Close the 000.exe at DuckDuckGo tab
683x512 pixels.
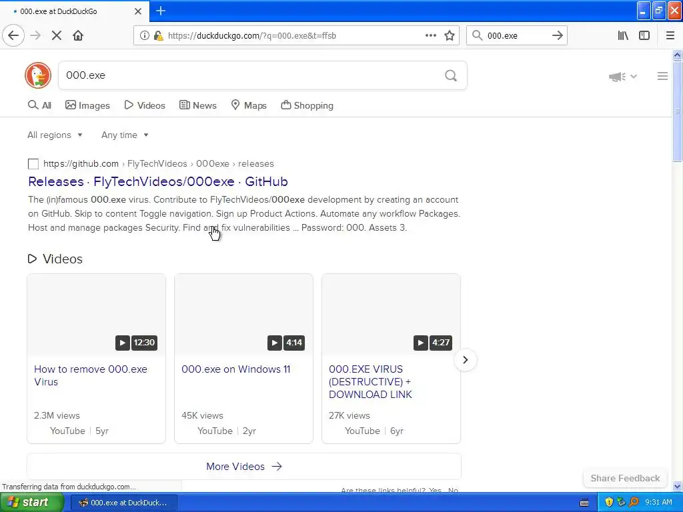pyautogui.click(x=137, y=11)
